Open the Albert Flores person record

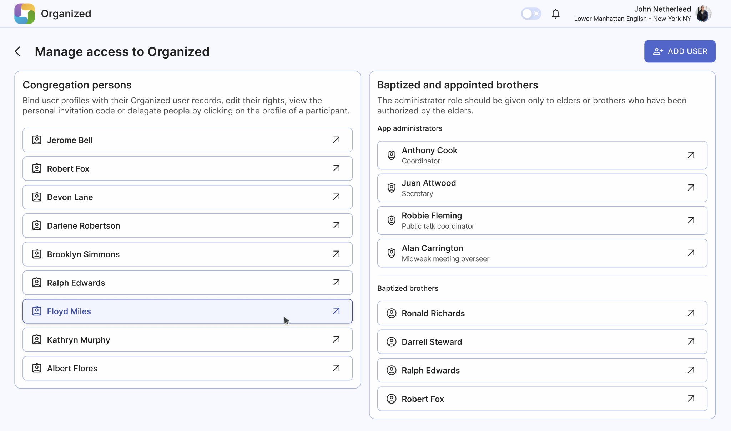pos(187,368)
